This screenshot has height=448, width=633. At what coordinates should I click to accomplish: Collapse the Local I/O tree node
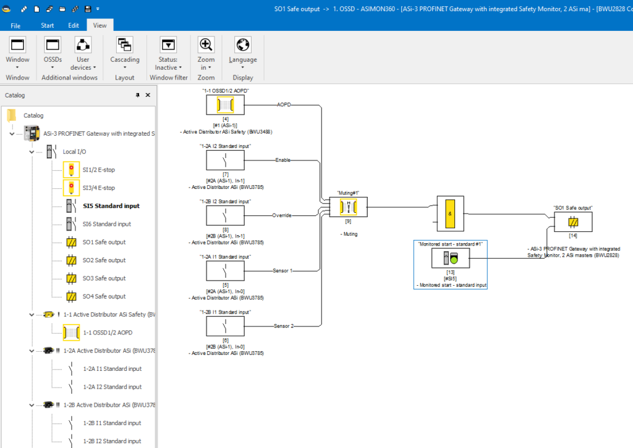coord(32,151)
